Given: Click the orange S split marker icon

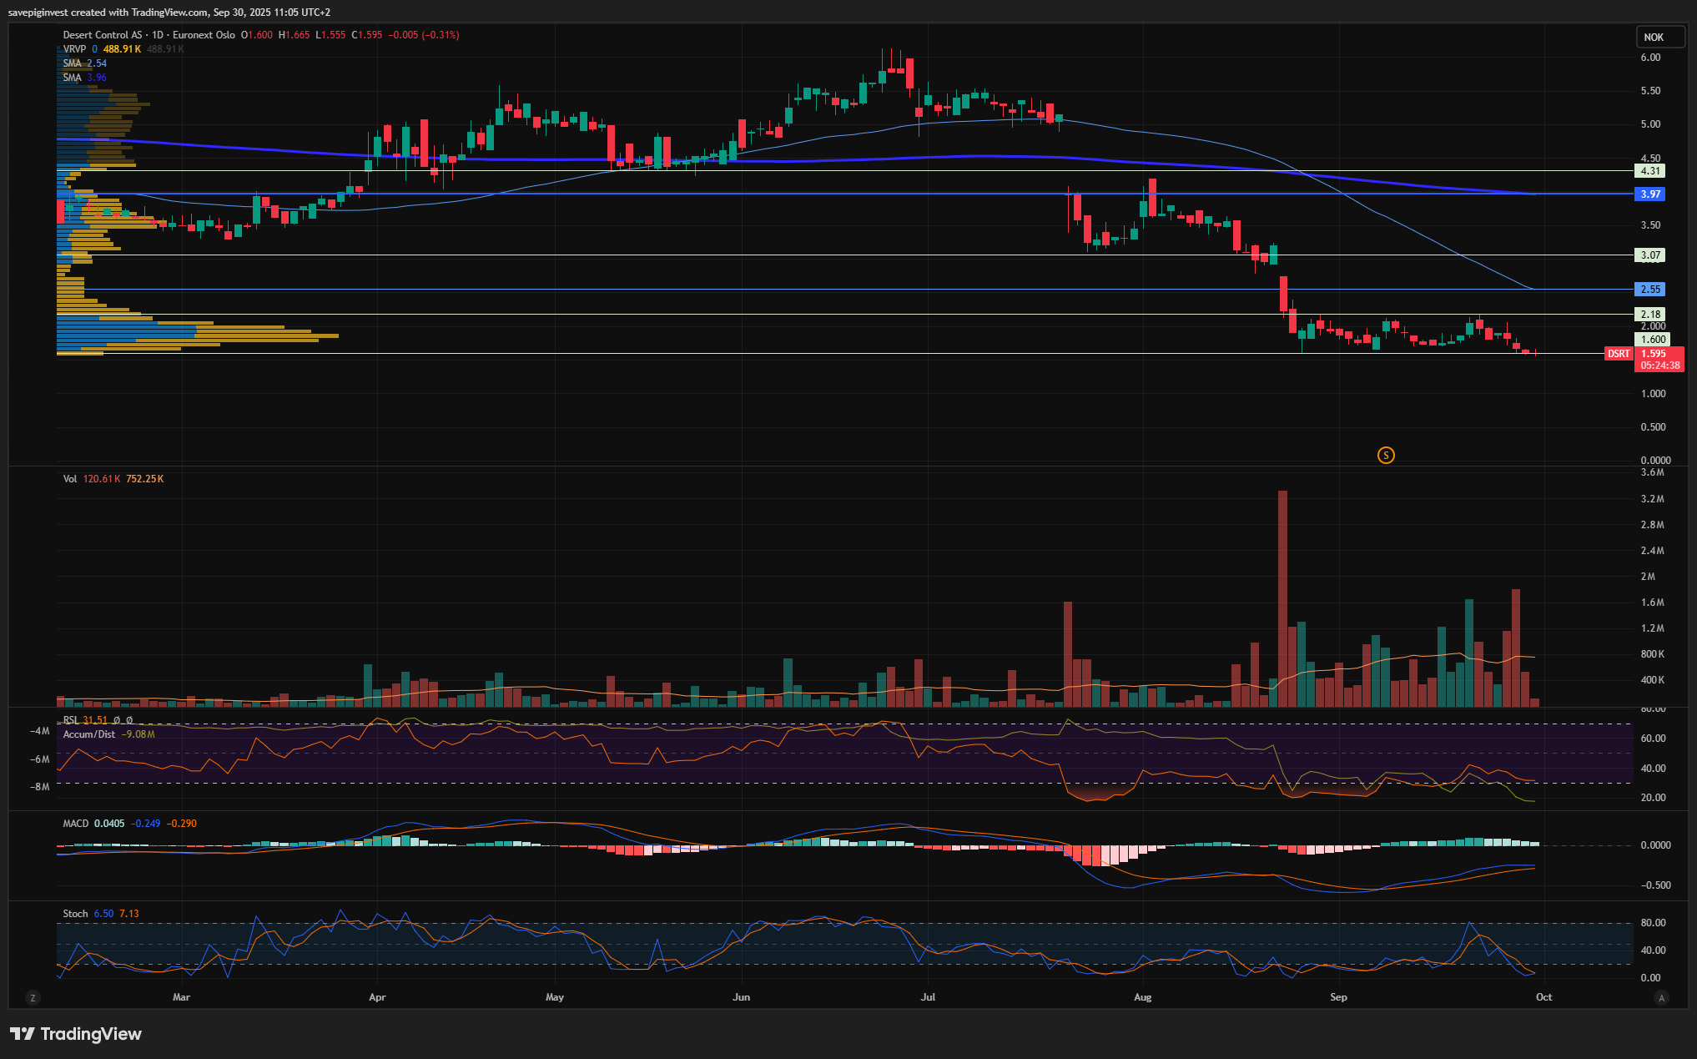Looking at the screenshot, I should pos(1386,455).
